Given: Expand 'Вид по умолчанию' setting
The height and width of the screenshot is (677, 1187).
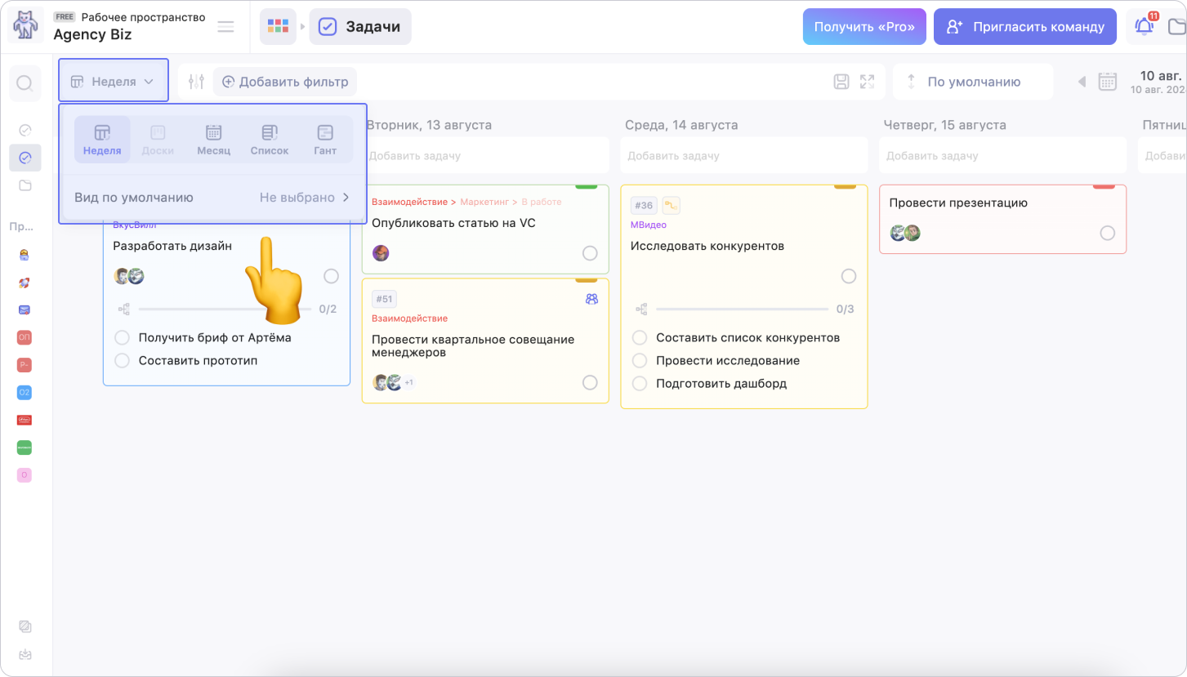Looking at the screenshot, I should point(212,197).
